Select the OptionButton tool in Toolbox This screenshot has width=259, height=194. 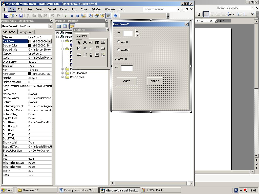tap(85, 48)
